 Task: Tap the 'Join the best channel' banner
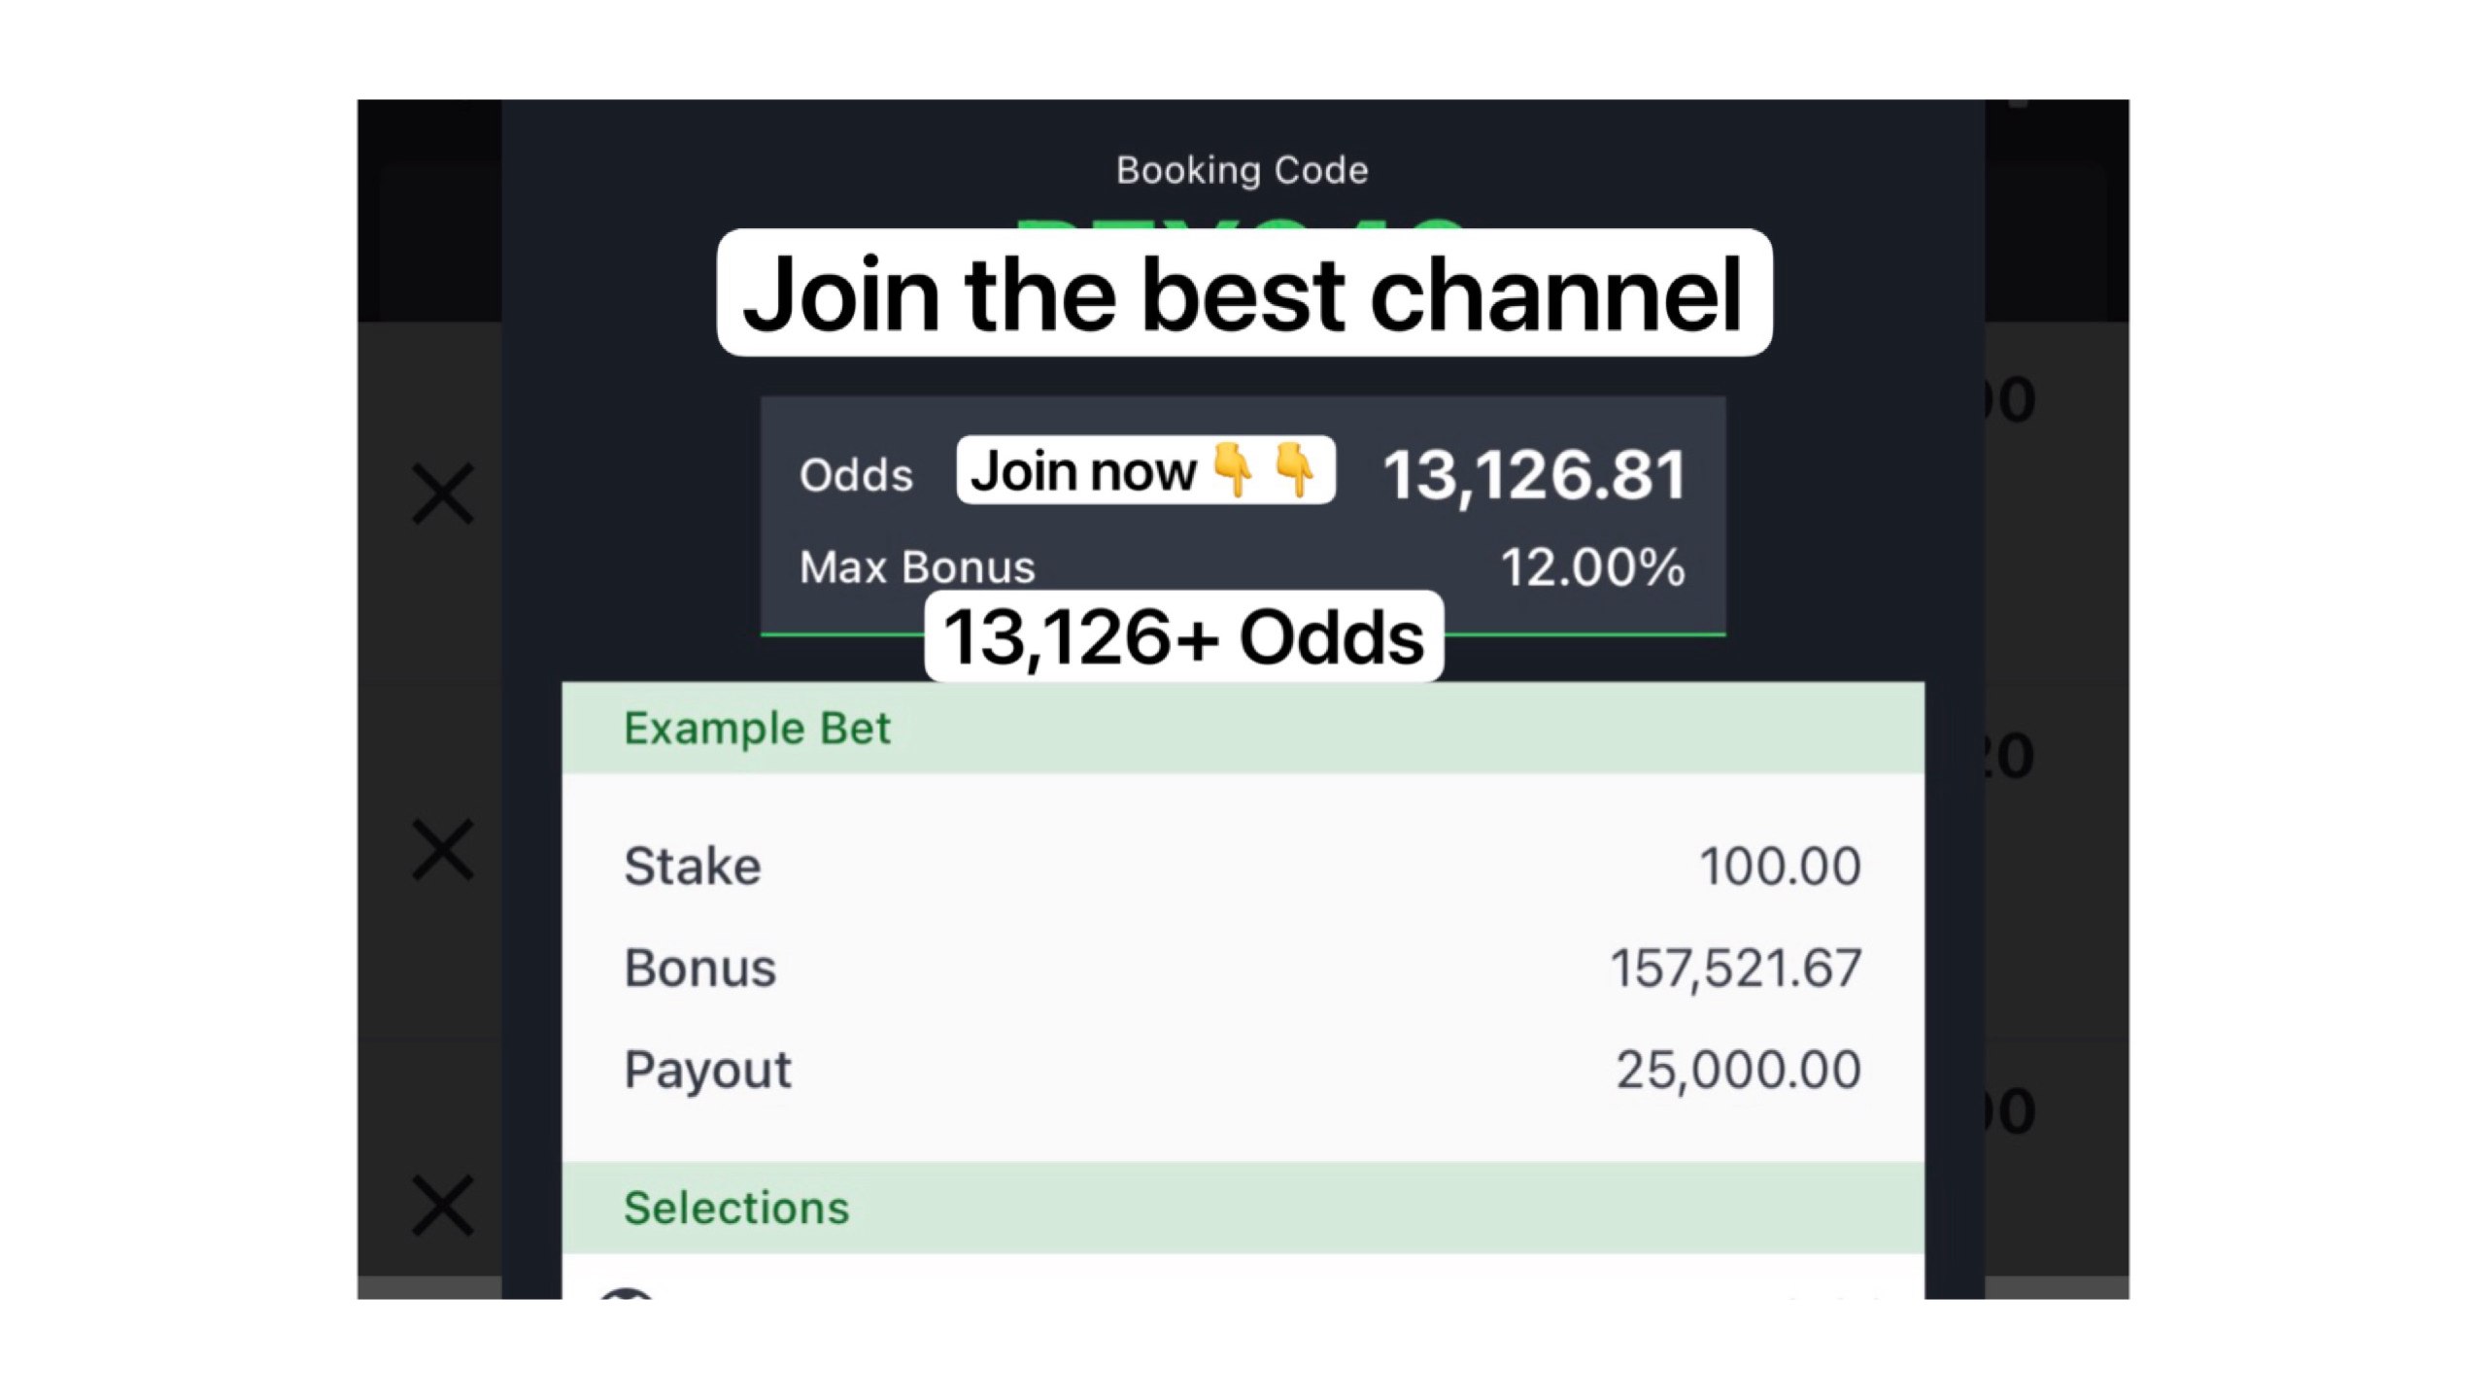1243,292
